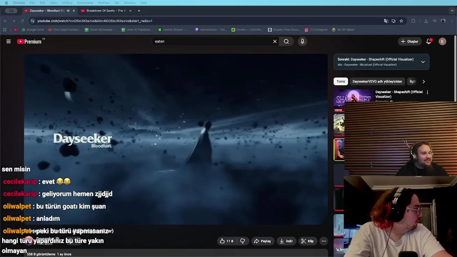Screen dimensions: 457x257
Task: Like the video with thumbs up
Action: click(227, 241)
